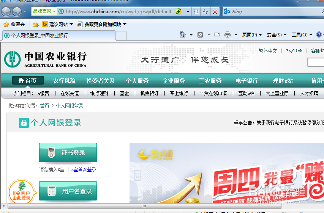This screenshot has width=324, height=213.
Task: Click the 品牌官网 badge in address bar
Action: pos(44,11)
